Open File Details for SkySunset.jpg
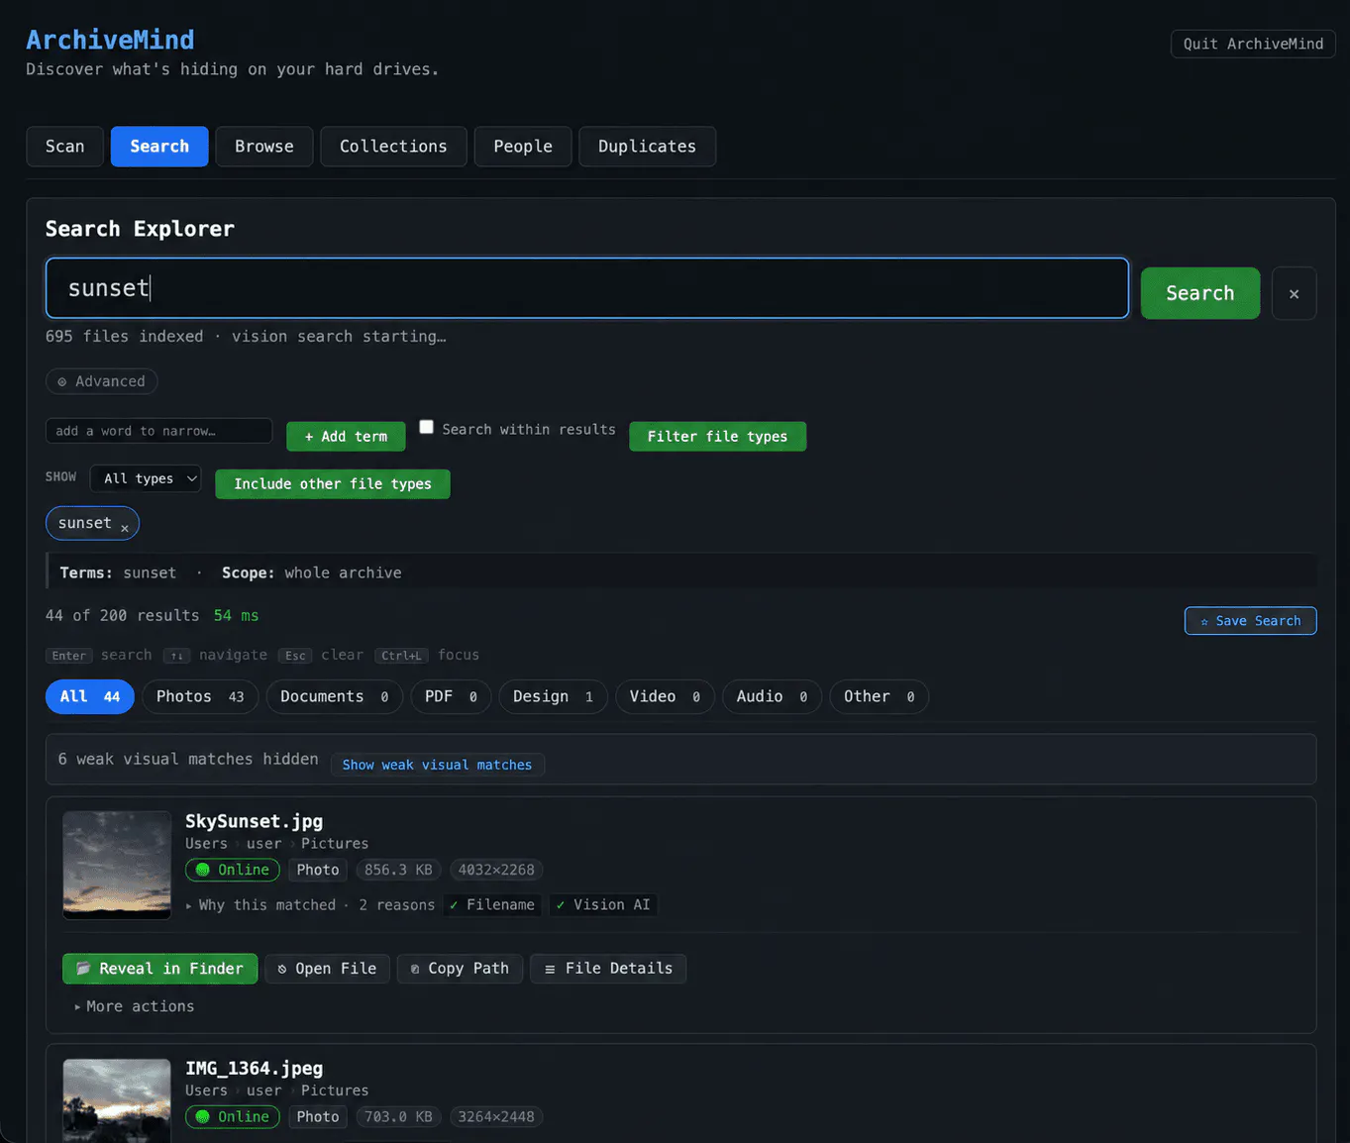Screen dimensions: 1350x1143 pos(608,969)
